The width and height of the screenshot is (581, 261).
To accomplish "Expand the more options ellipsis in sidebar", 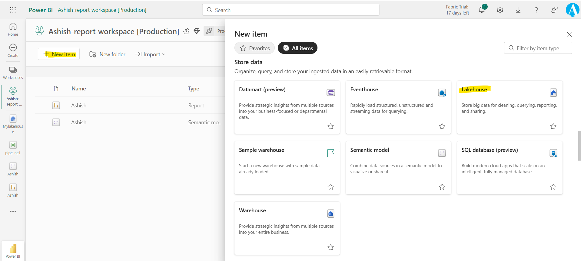I will click(13, 211).
